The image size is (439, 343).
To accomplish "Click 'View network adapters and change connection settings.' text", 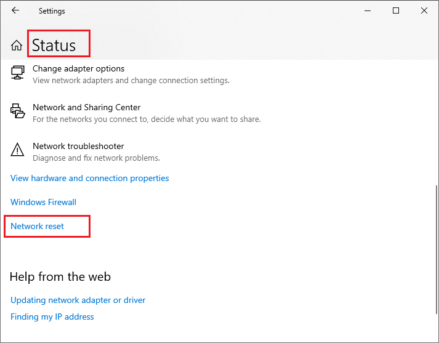I will [x=131, y=81].
